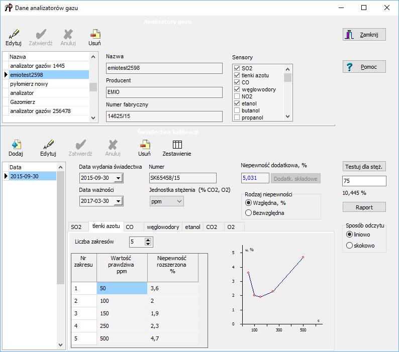Open Data ważności date dropdown
Viewport: 399px width, 352px height.
coord(118,201)
